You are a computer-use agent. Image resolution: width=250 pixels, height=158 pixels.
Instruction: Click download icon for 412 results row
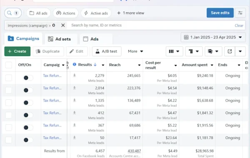pyautogui.click(x=75, y=113)
